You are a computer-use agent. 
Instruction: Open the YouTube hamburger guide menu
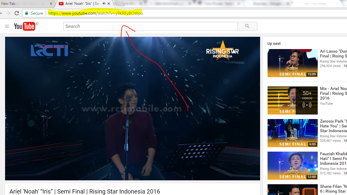7,26
